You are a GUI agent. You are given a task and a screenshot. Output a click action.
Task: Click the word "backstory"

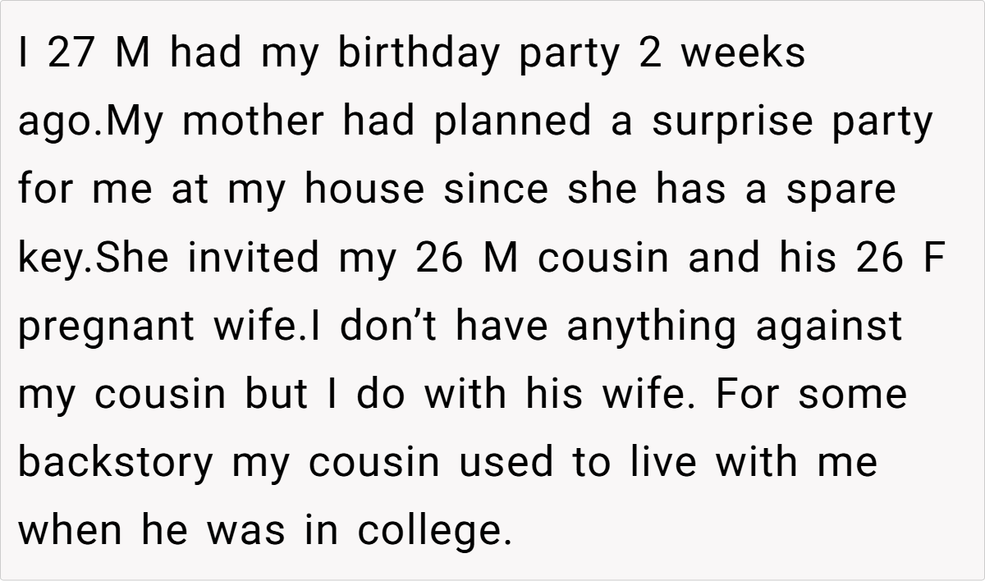[116, 462]
